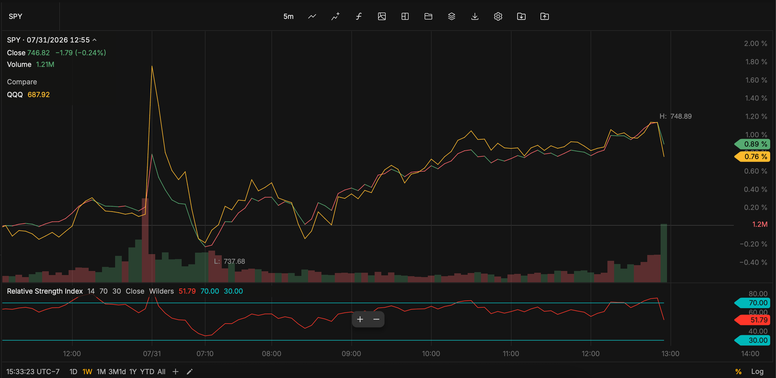Screen dimensions: 776x378
Task: Open chart settings gear icon
Action: (498, 16)
